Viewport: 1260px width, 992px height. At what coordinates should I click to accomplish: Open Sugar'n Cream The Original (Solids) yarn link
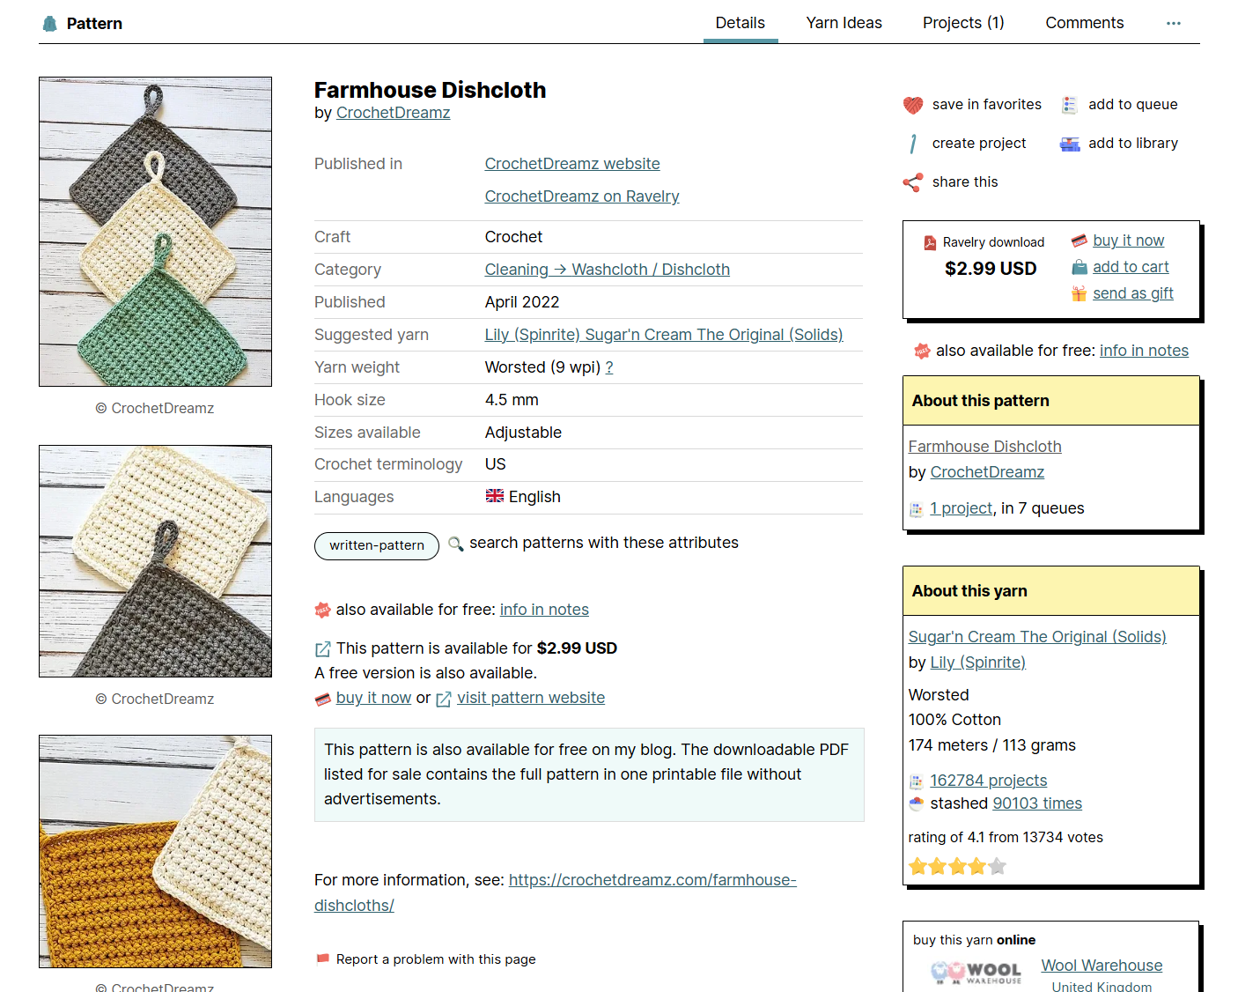pos(1037,637)
